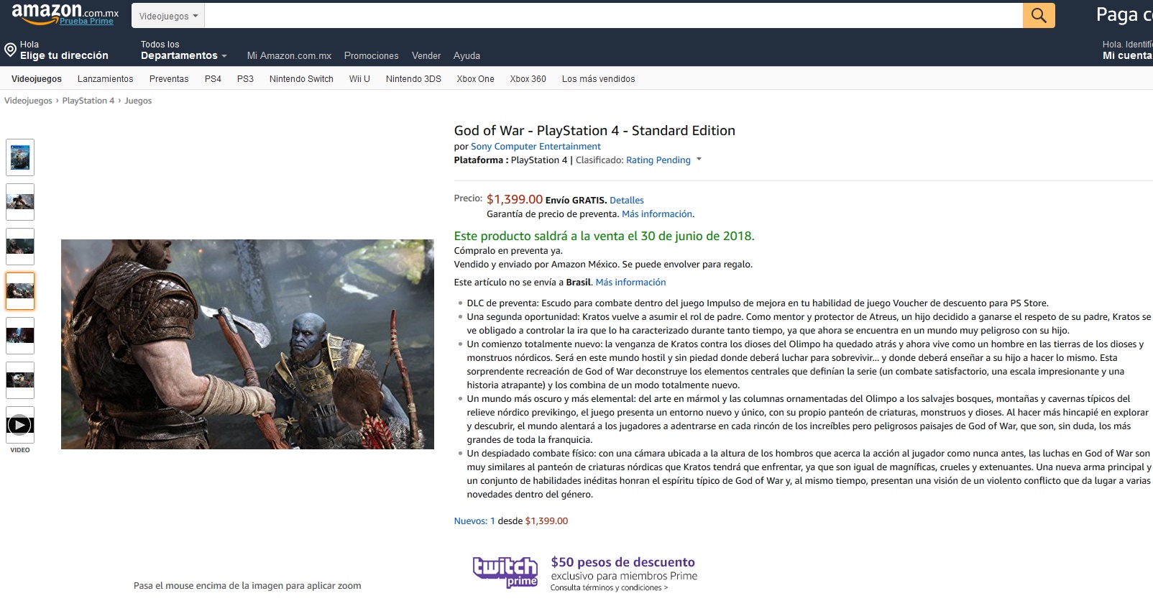Select the Nintendo Switch tab
This screenshot has width=1153, height=601.
(301, 79)
